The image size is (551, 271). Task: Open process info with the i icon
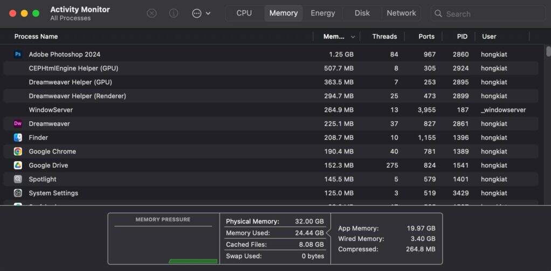click(174, 13)
